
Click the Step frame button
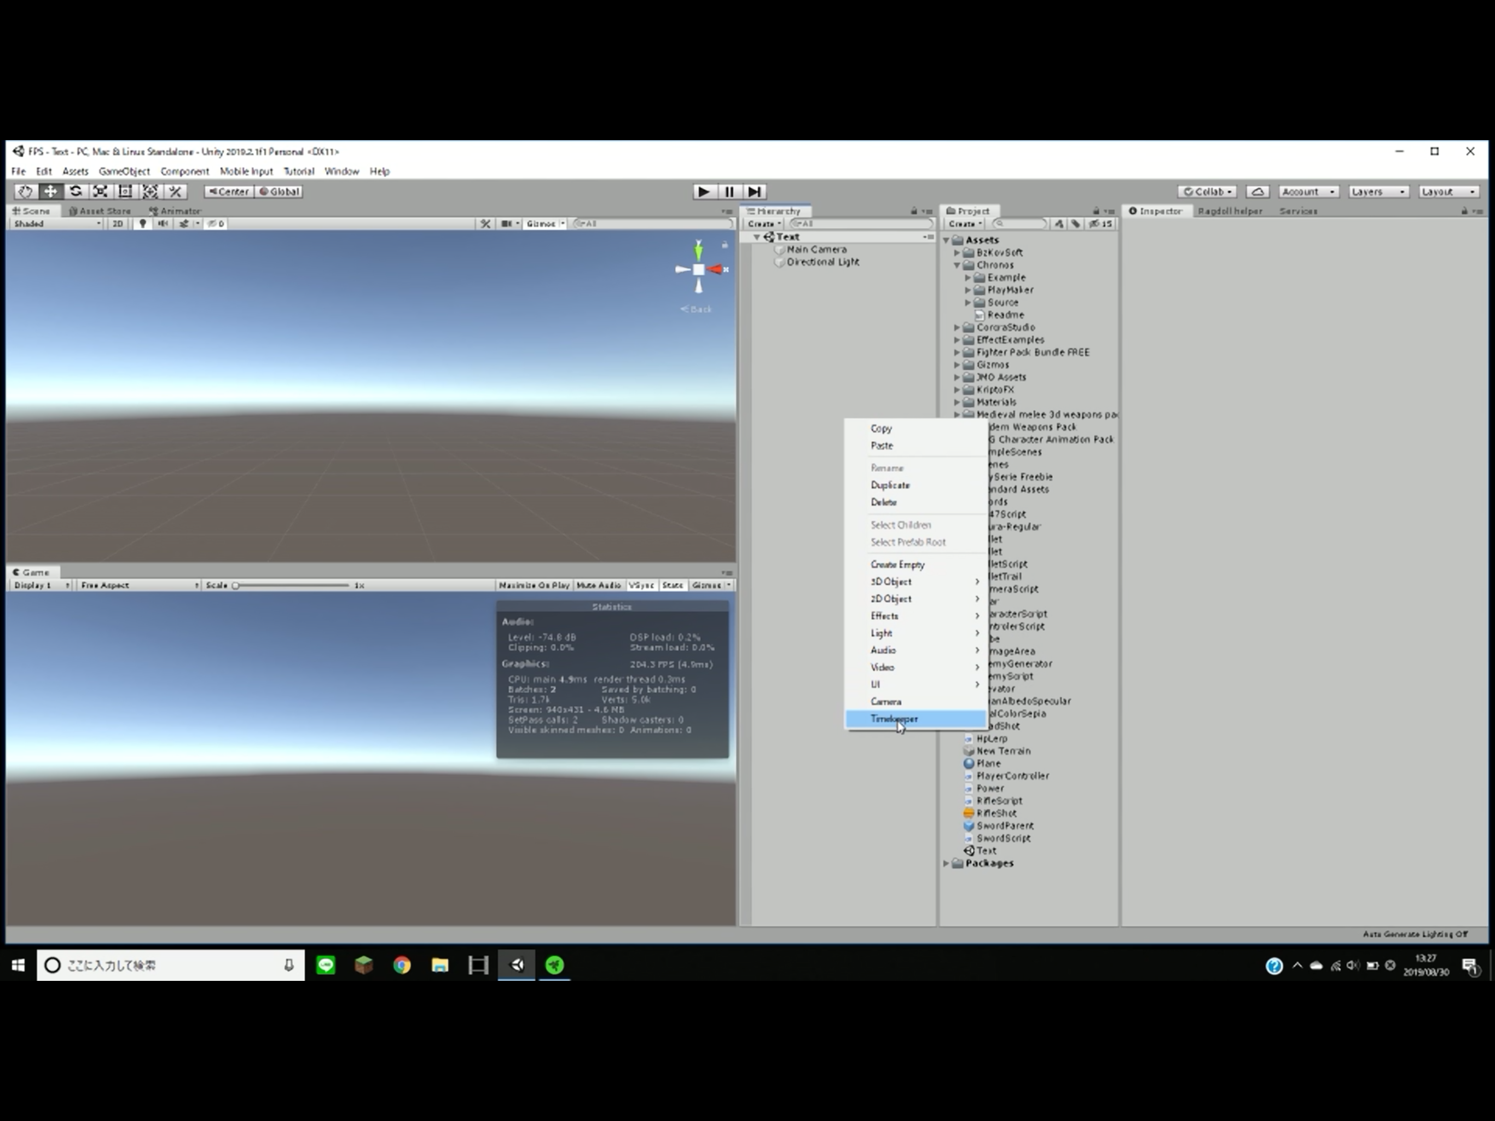tap(754, 192)
